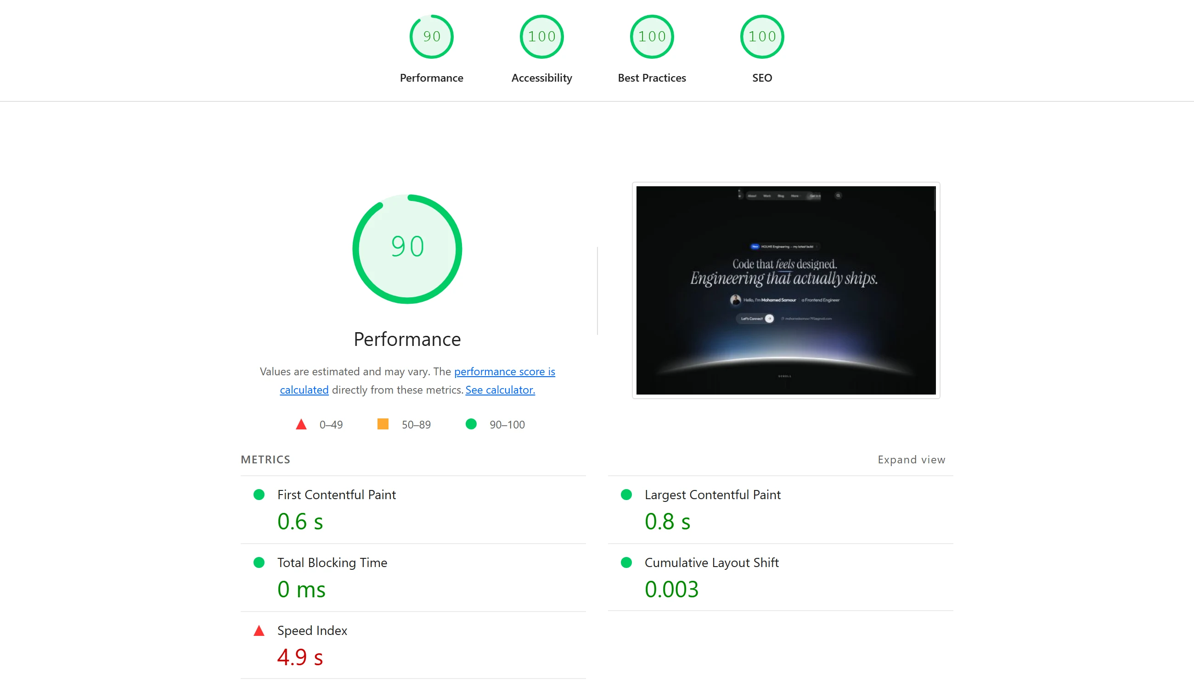Click the Performance score gauge at top

431,36
